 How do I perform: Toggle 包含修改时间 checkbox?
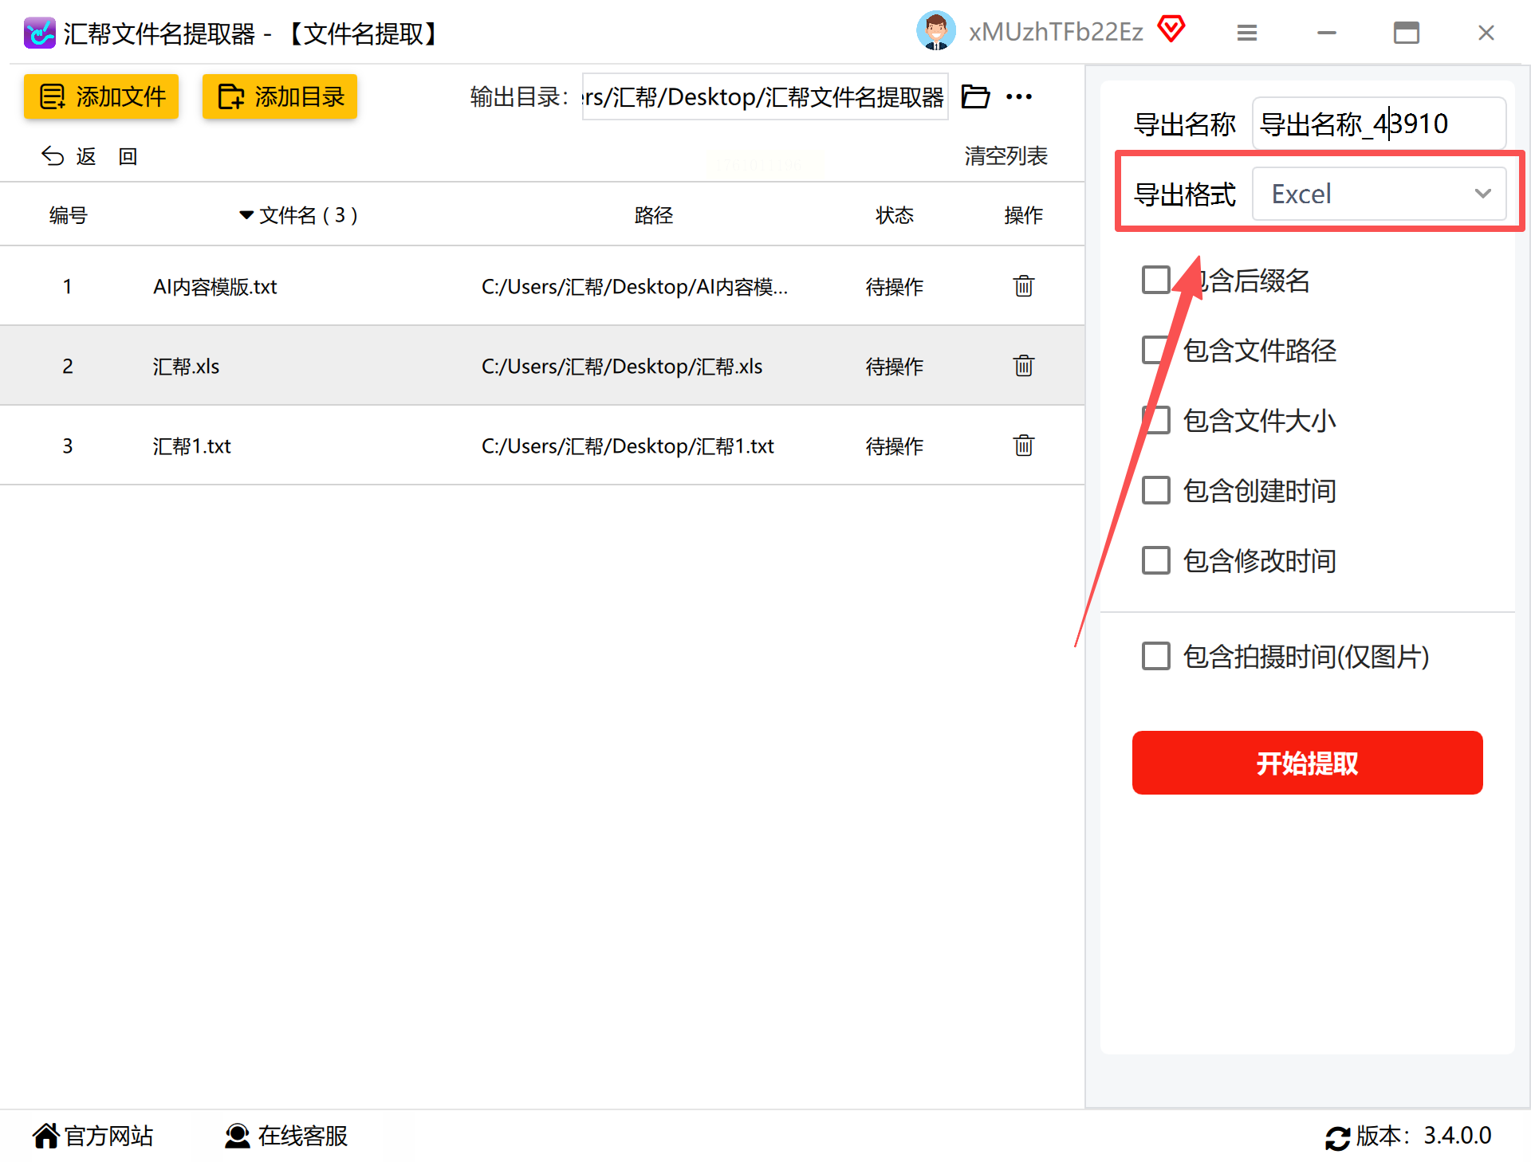point(1155,561)
